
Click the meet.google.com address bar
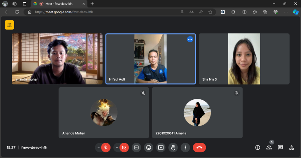pyautogui.click(x=103, y=12)
